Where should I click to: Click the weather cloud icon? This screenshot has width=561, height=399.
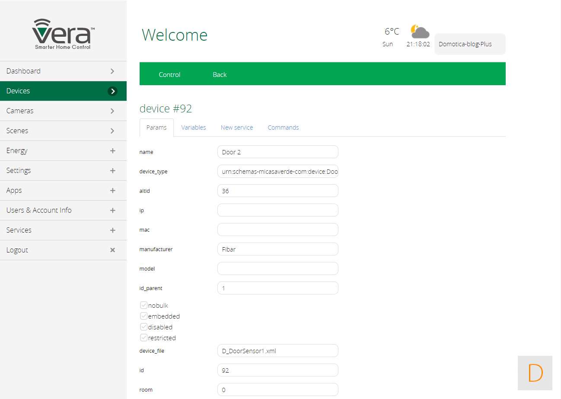(420, 32)
